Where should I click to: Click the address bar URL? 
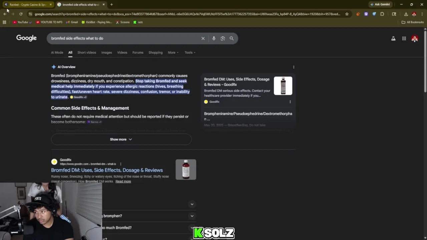[x=187, y=14]
